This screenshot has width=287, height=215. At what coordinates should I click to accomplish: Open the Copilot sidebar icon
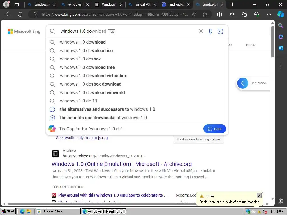[281, 14]
